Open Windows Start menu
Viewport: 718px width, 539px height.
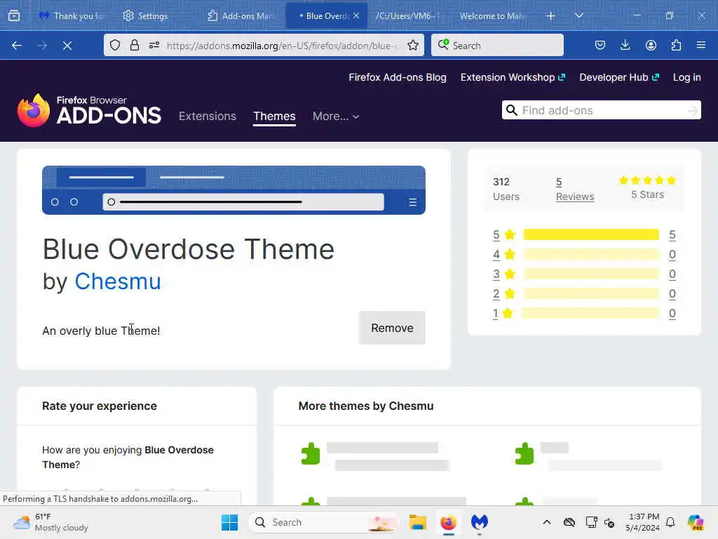point(229,522)
